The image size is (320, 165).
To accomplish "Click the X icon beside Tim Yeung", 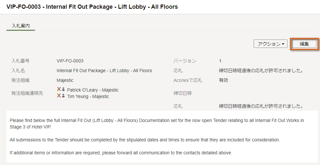I will (59, 96).
